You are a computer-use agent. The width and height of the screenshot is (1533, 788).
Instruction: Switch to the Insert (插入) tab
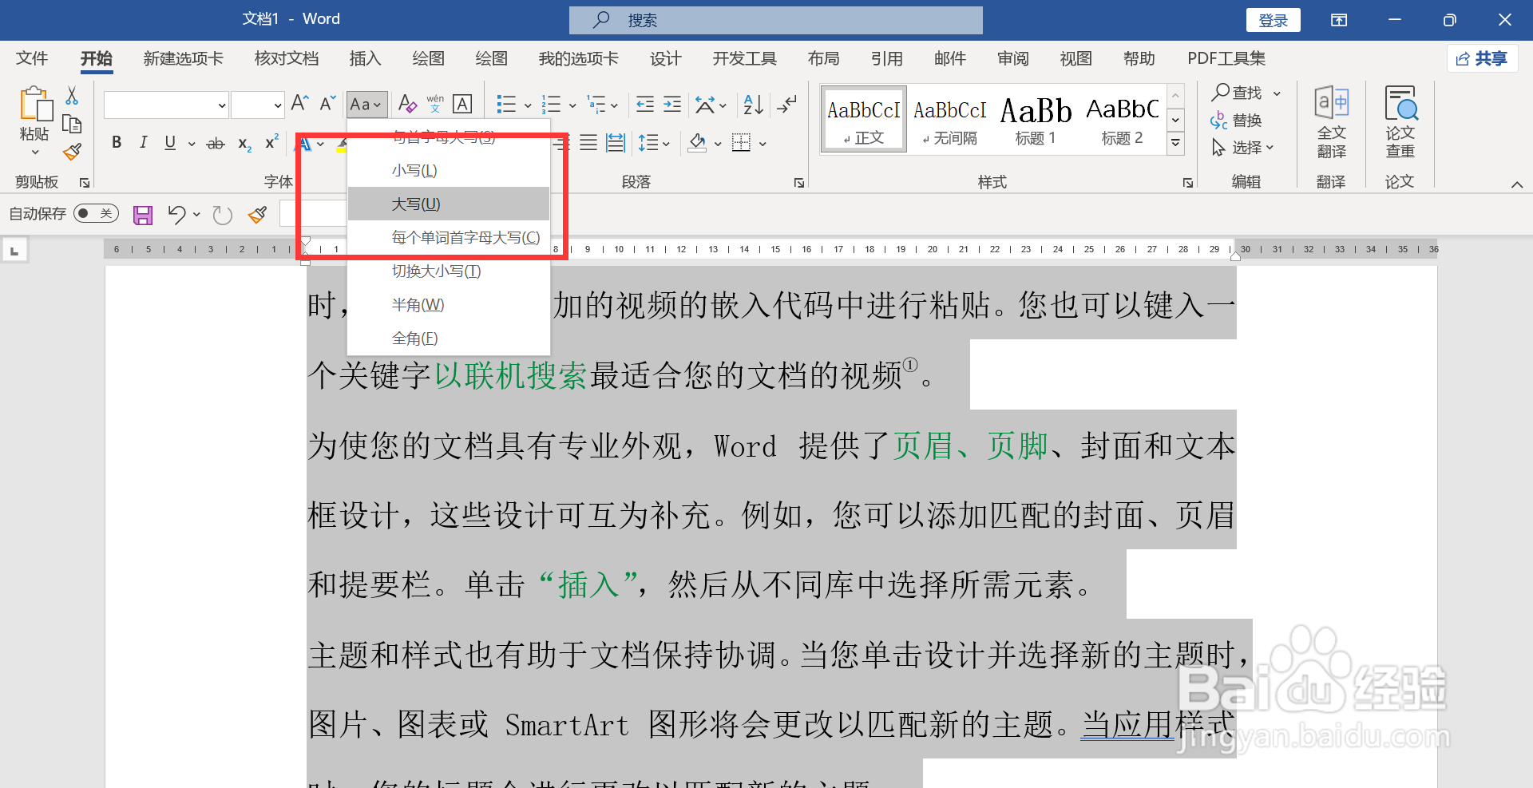(x=365, y=58)
